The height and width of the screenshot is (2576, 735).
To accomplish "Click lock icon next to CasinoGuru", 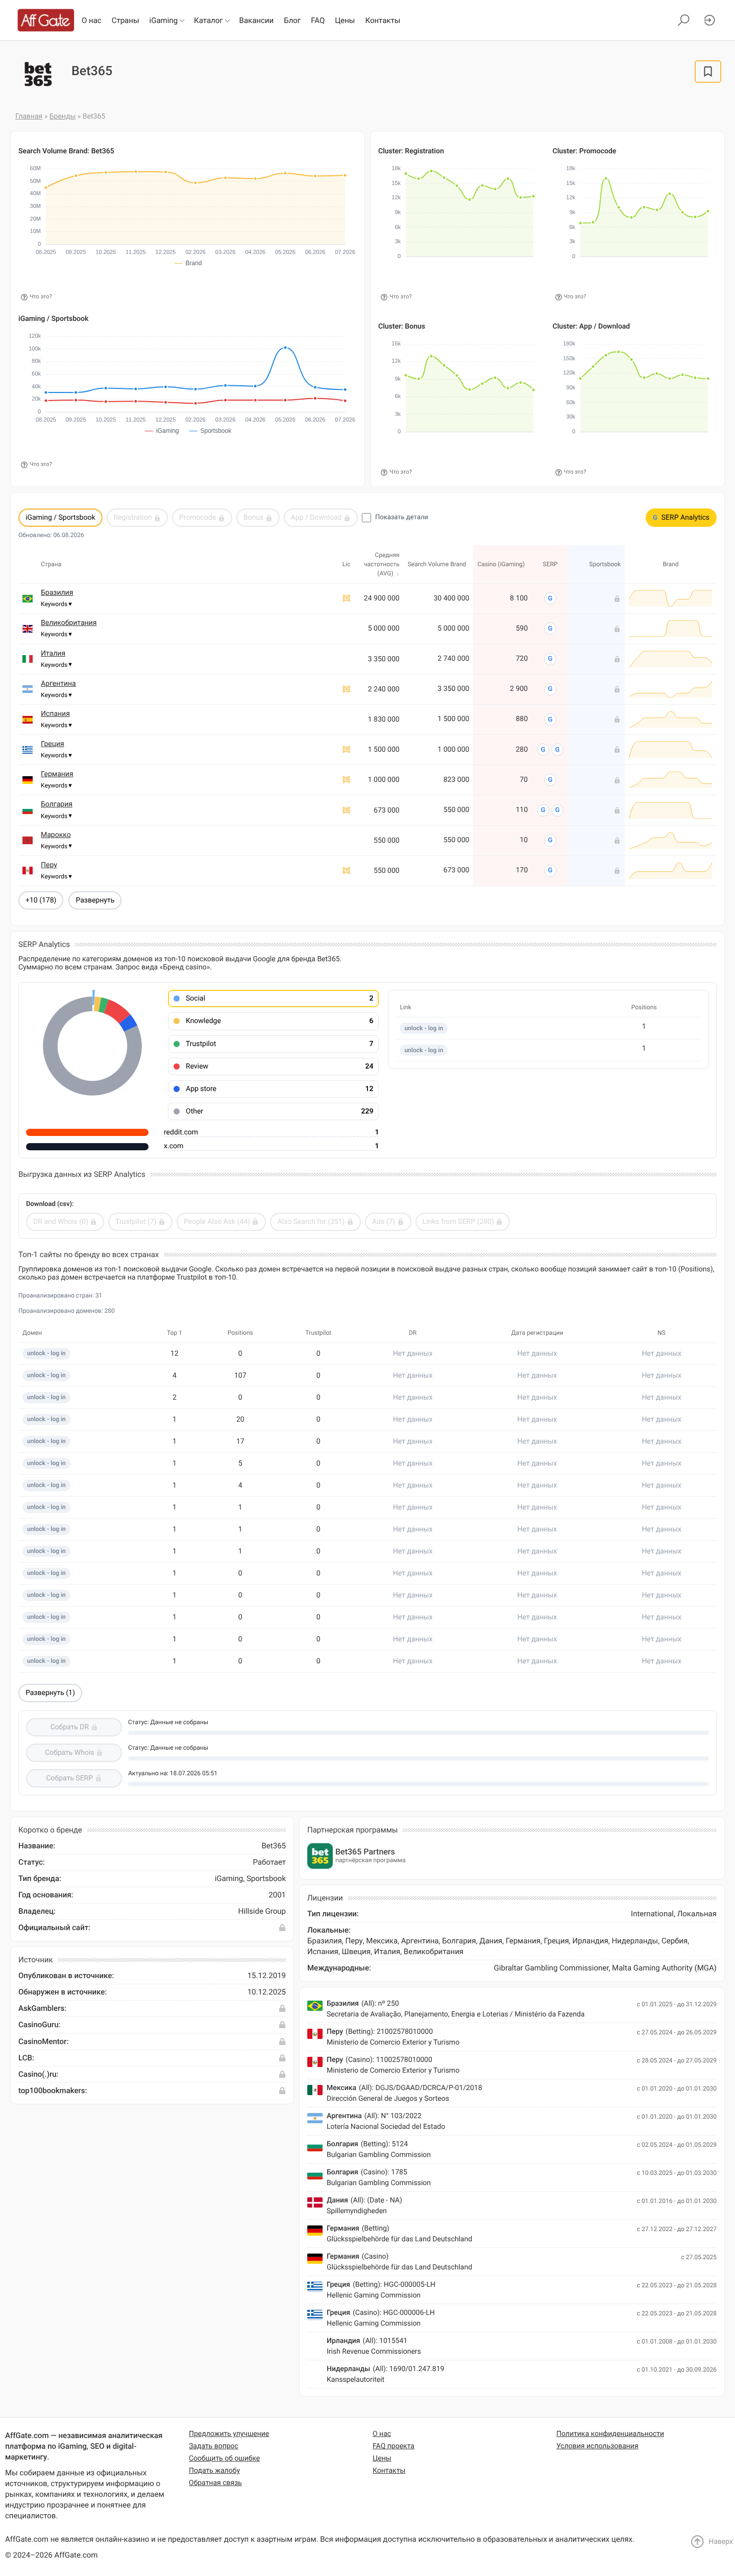I will pyautogui.click(x=282, y=2025).
